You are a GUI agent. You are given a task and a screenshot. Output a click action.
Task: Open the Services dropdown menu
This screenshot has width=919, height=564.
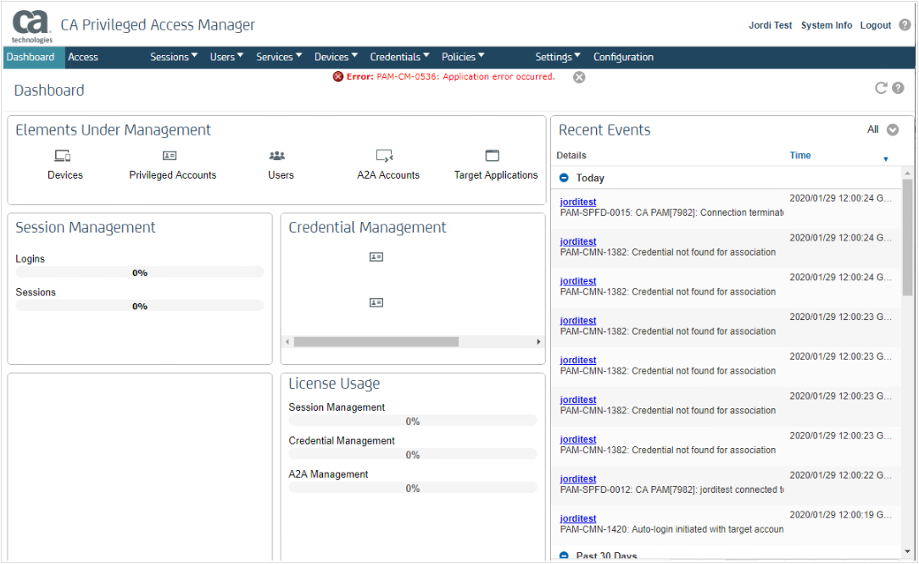279,57
